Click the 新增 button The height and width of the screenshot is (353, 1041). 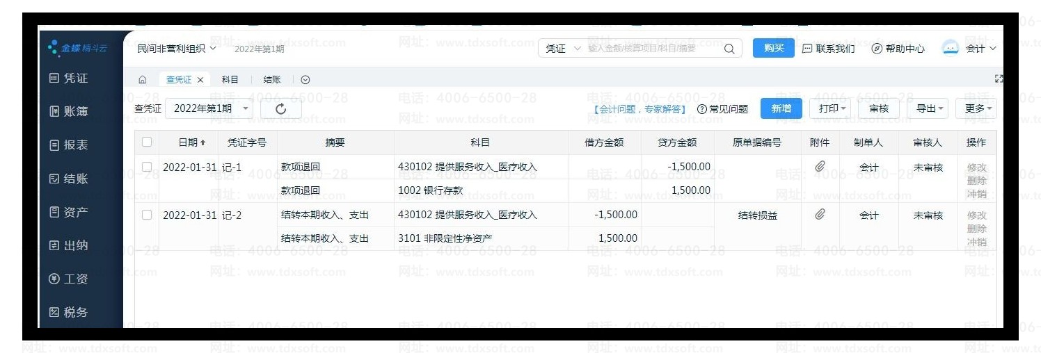click(x=781, y=108)
